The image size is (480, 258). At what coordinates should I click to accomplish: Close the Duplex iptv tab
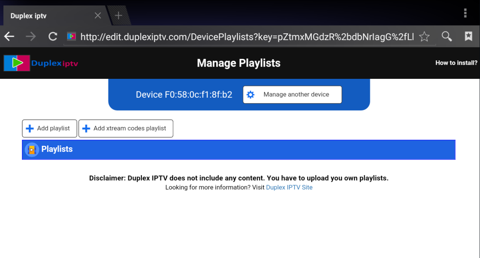(98, 16)
